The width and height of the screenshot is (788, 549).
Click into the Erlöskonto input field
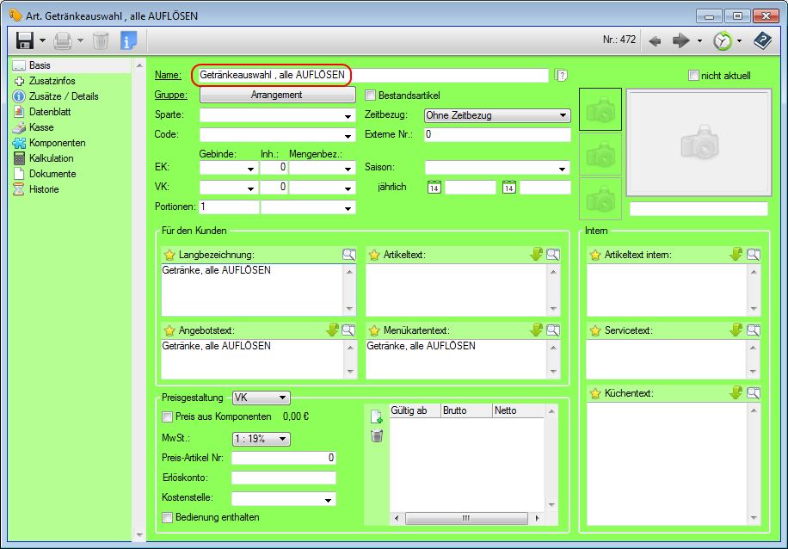(x=283, y=478)
